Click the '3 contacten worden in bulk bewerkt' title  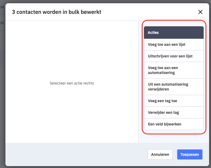pos(56,12)
